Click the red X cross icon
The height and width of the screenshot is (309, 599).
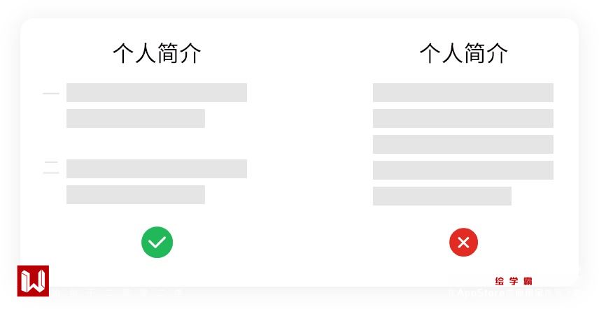point(463,243)
